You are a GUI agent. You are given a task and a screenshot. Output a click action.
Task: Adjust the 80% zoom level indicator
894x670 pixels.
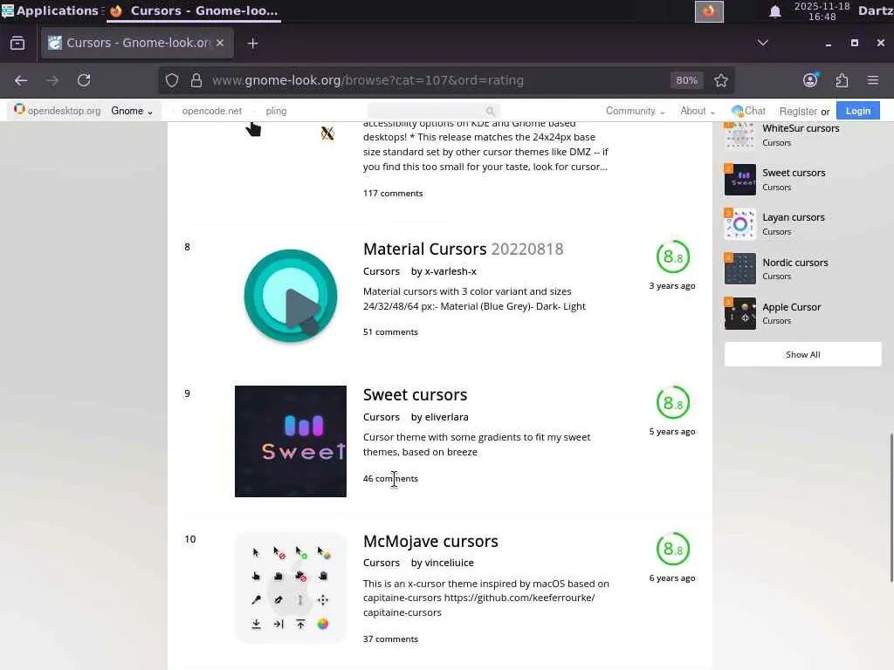tap(686, 80)
